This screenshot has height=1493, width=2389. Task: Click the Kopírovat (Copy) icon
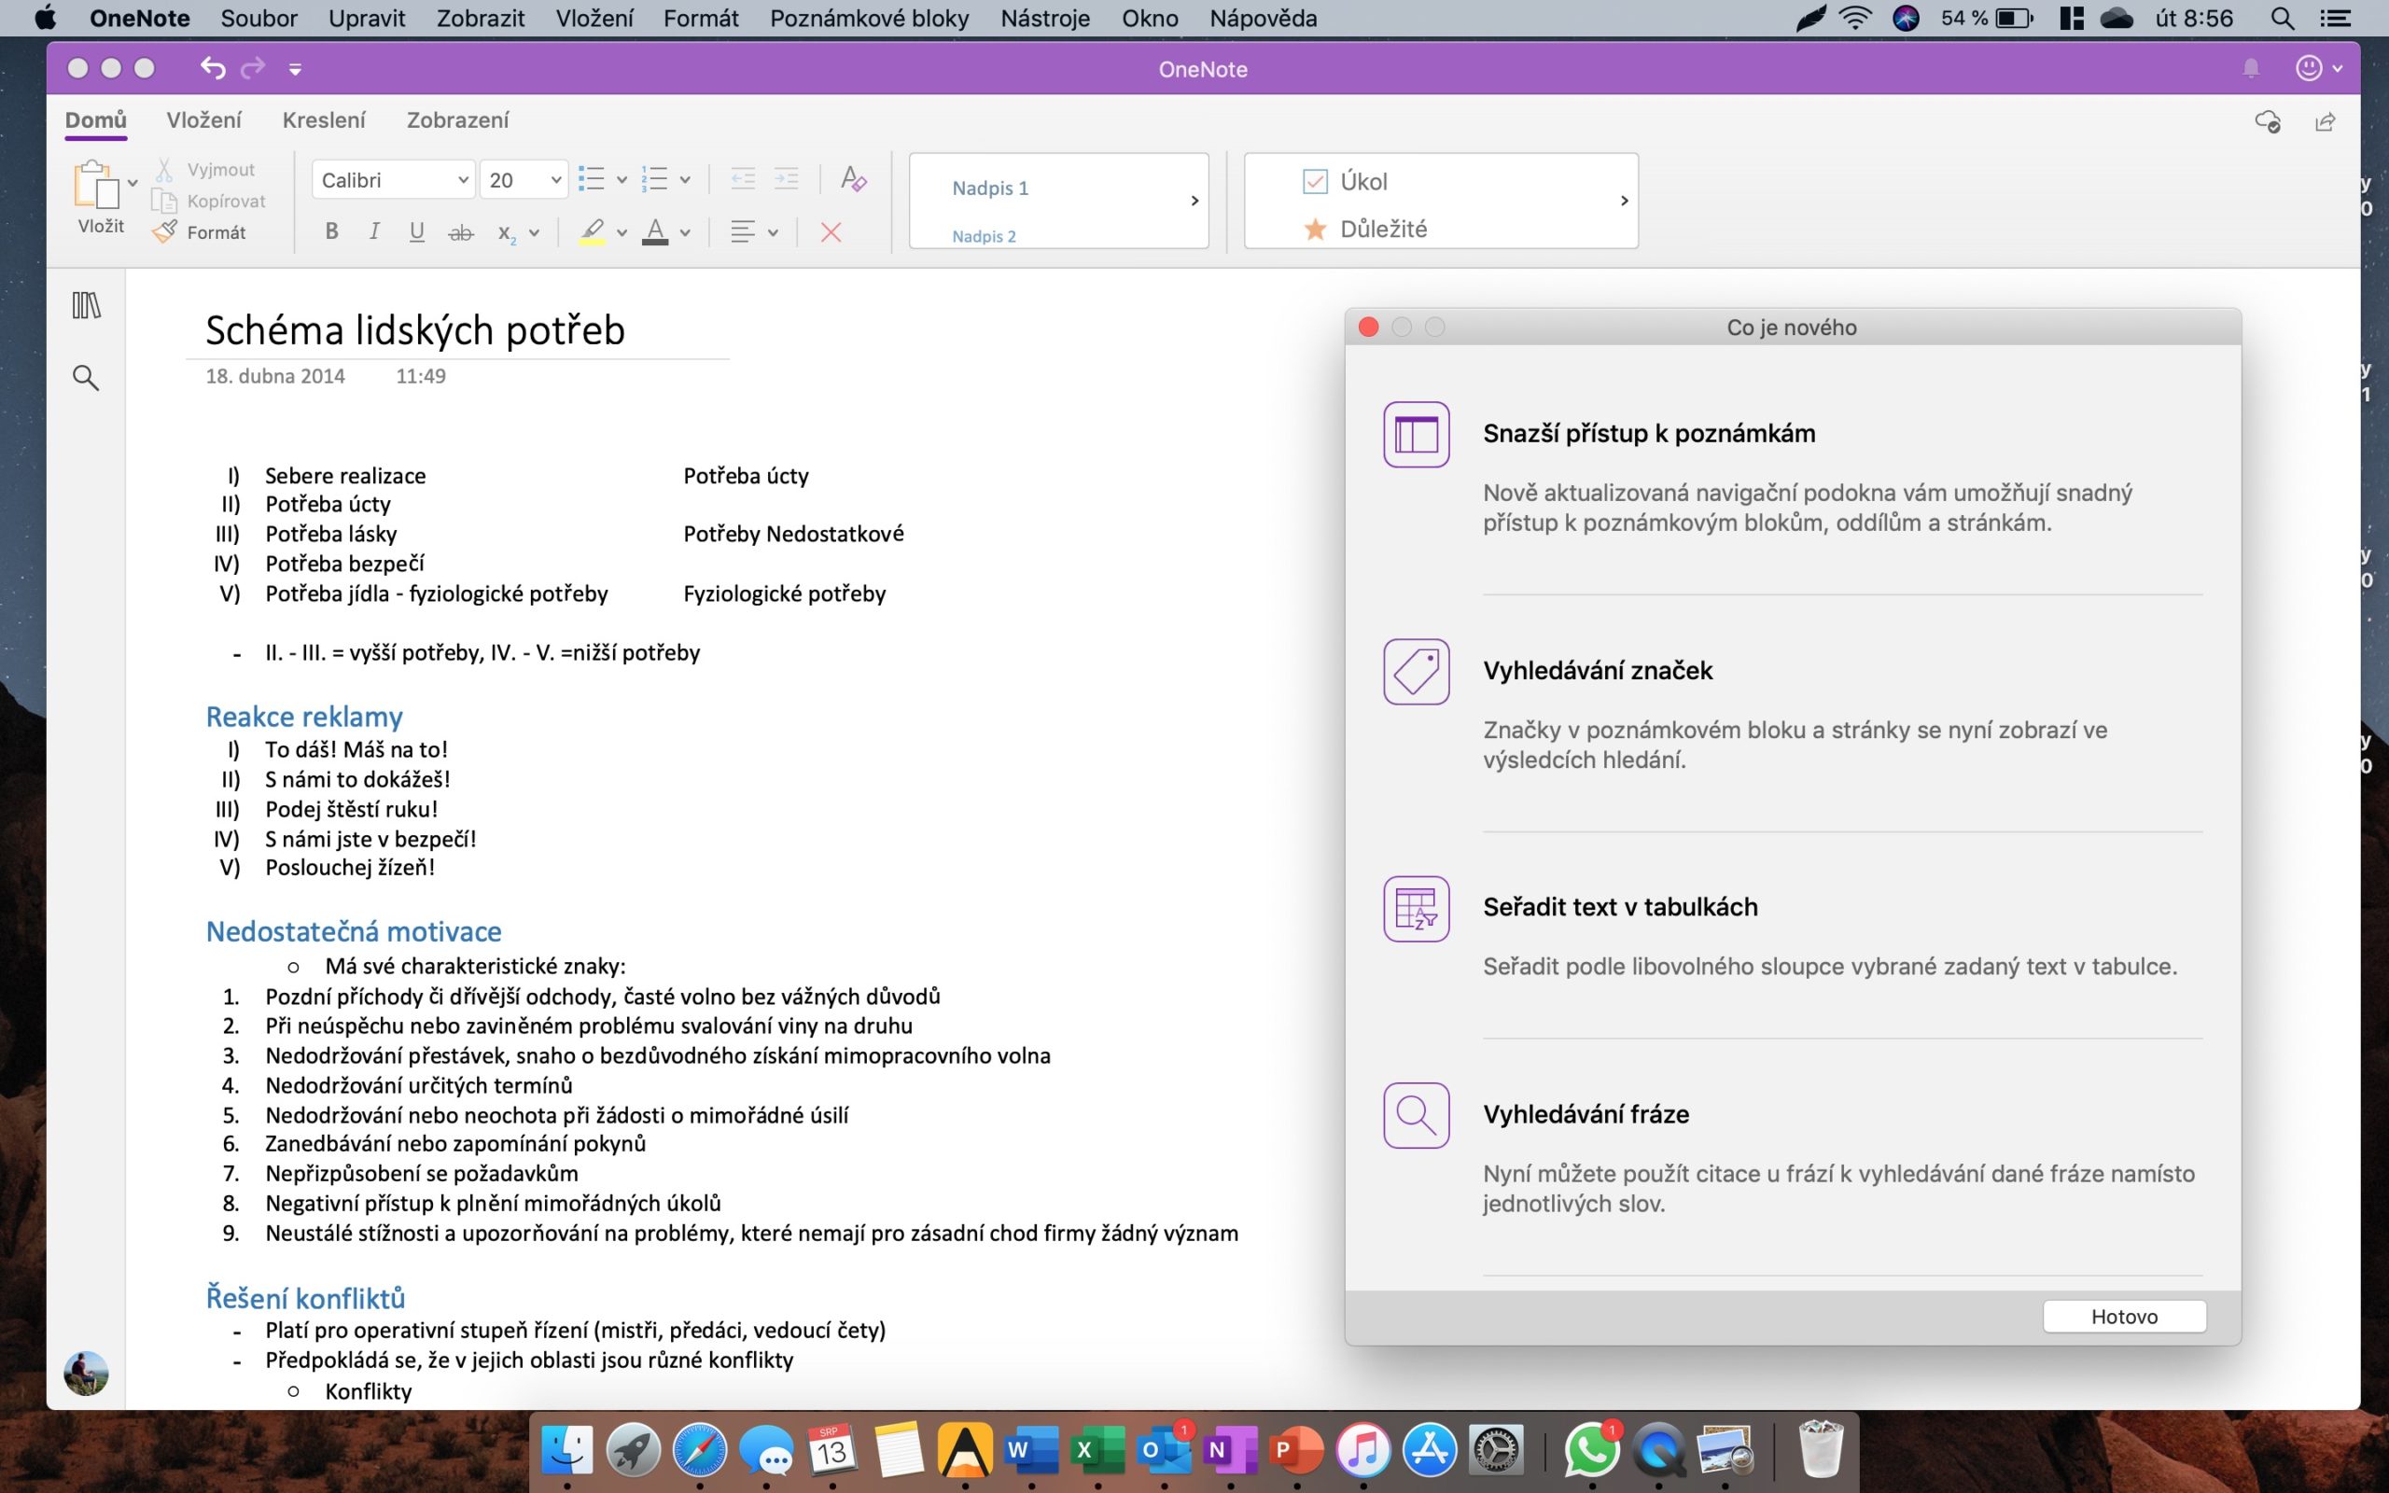pyautogui.click(x=165, y=201)
